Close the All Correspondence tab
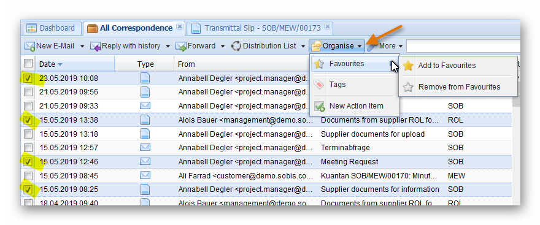Image resolution: width=540 pixels, height=225 pixels. 179,27
